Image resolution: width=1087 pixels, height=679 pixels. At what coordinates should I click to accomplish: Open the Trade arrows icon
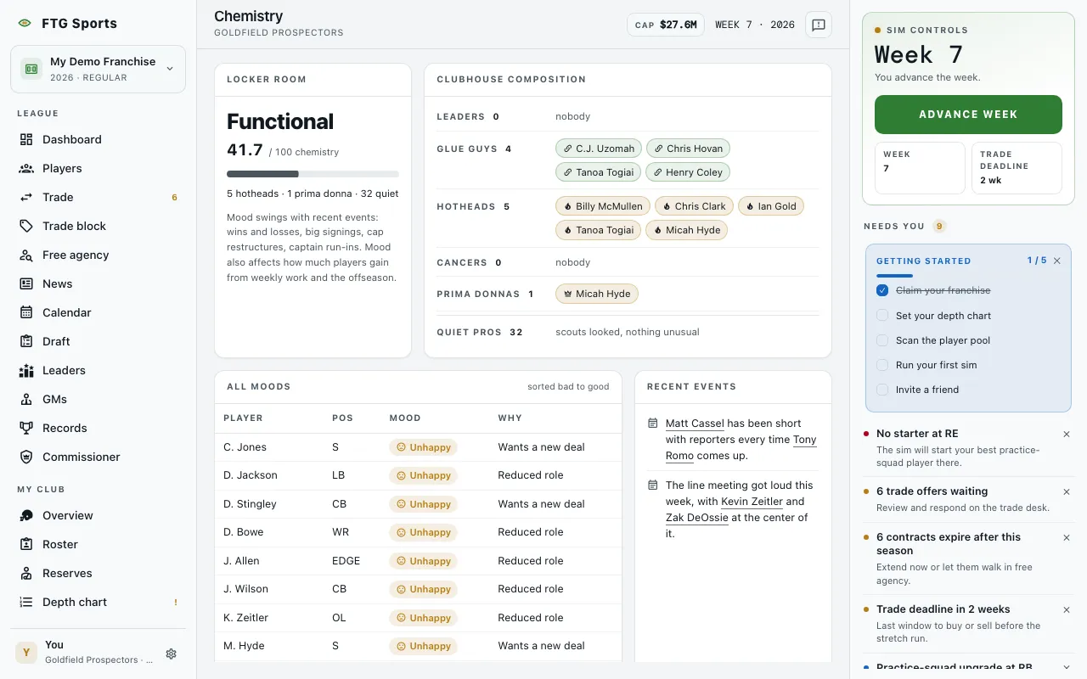pos(26,197)
